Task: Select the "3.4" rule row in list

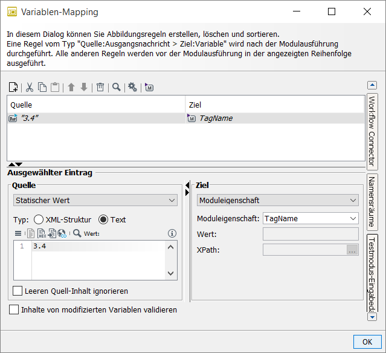Action: coord(97,118)
